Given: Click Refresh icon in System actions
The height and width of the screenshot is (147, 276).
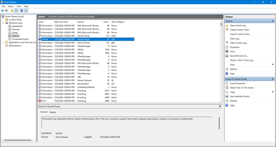Looking at the screenshot, I should coord(227,69).
